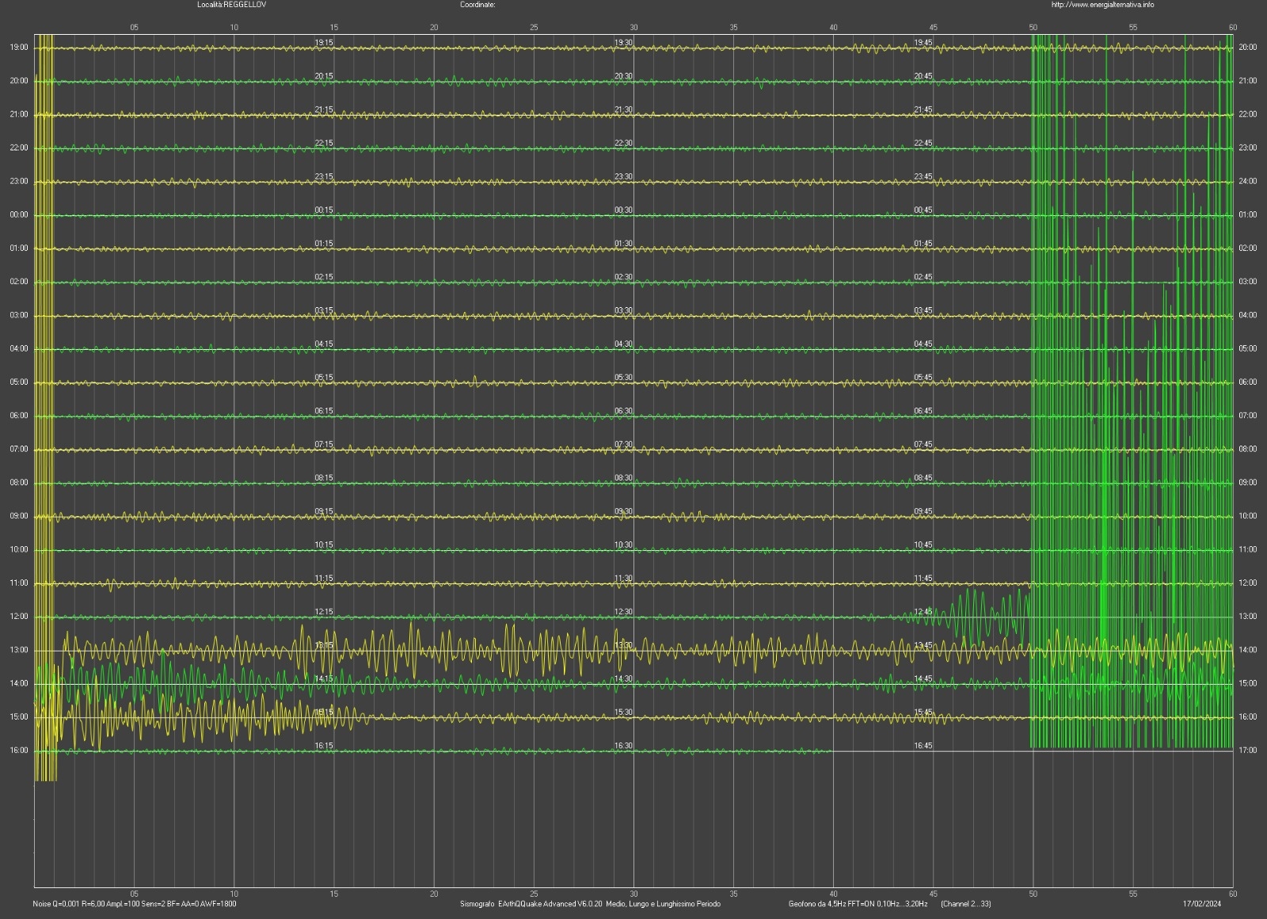Click the '14:30' time marker

coord(623,679)
